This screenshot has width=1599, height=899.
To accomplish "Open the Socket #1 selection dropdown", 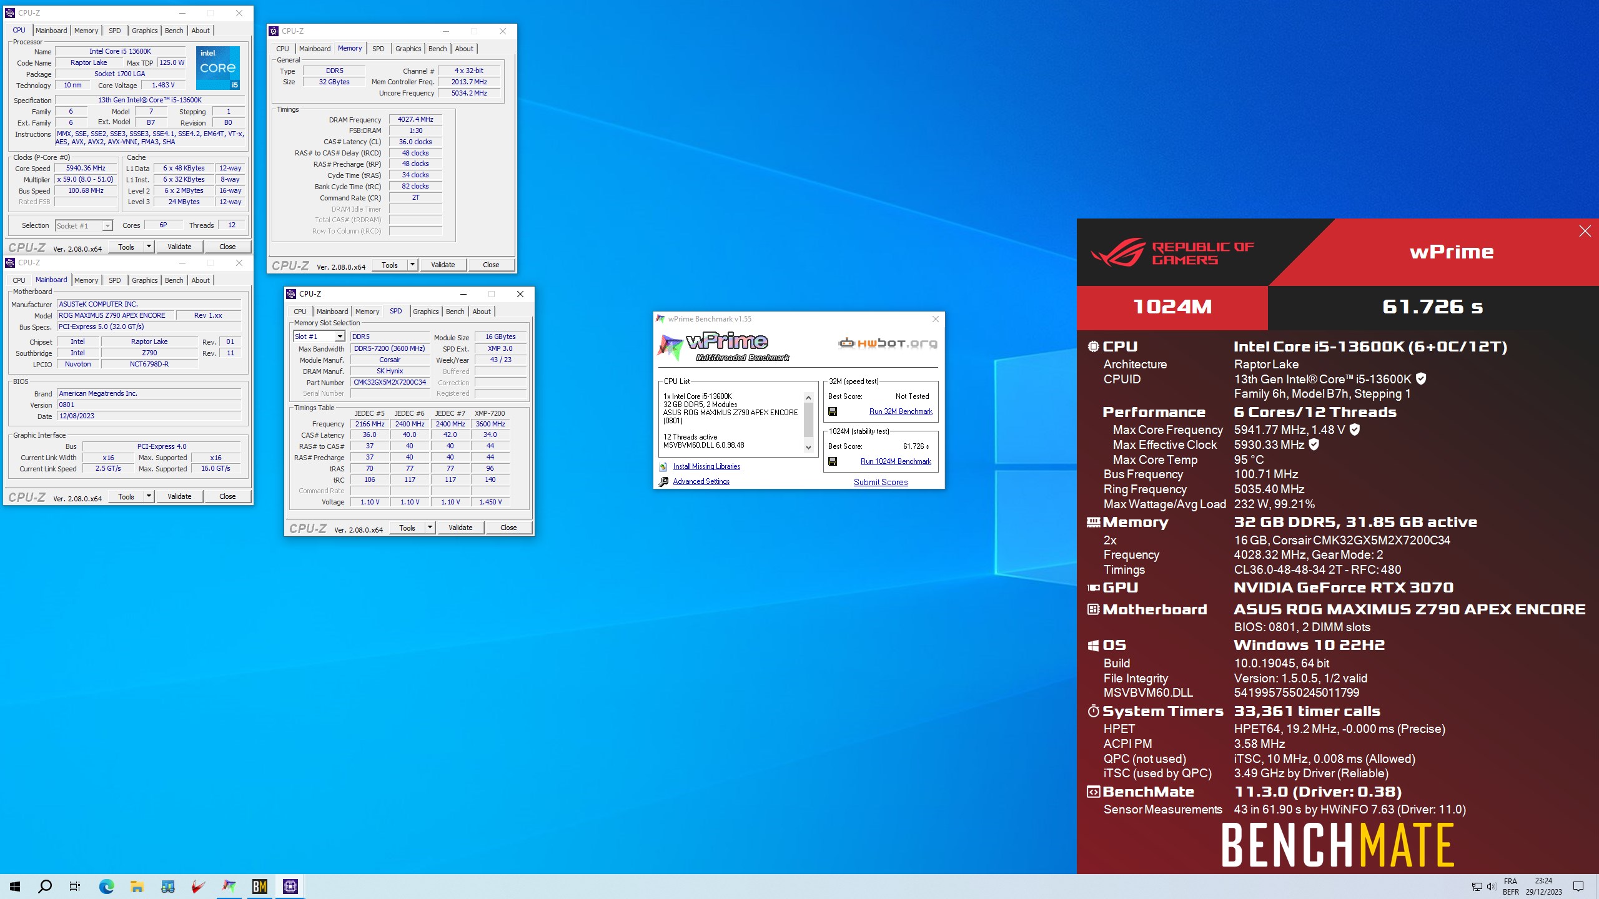I will click(x=107, y=225).
